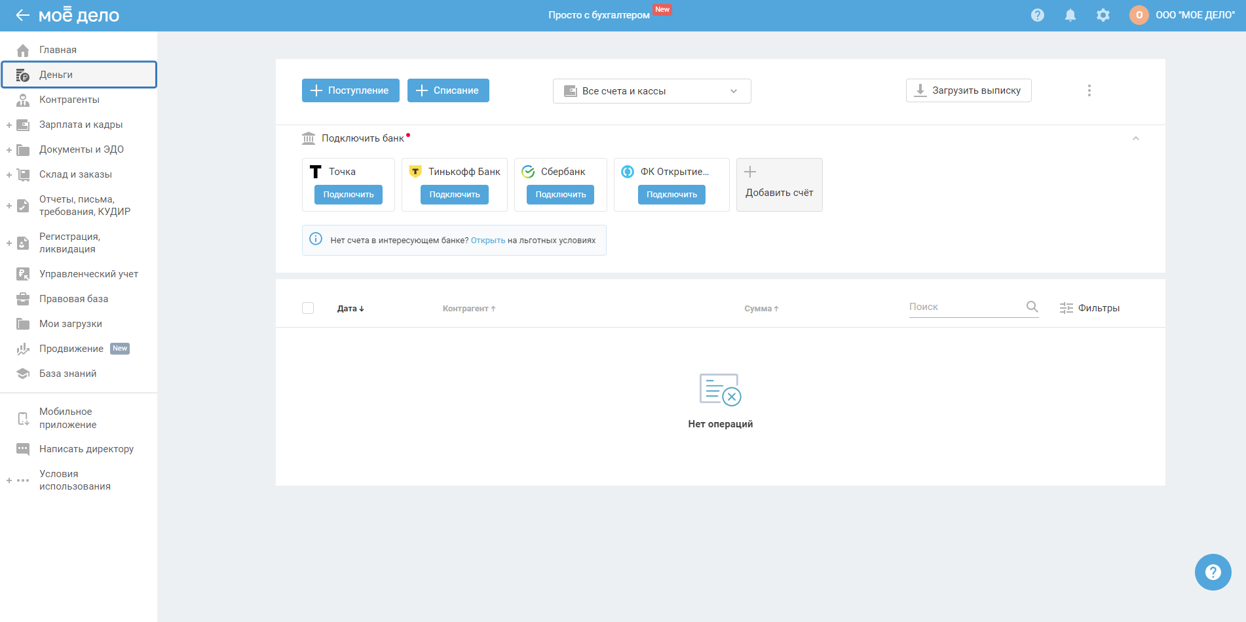Click the bank building icon near Подключить банк
1246x622 pixels.
click(309, 138)
